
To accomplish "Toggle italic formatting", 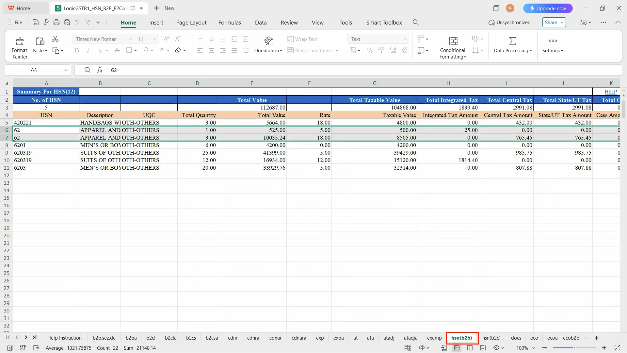I will 88,50.
